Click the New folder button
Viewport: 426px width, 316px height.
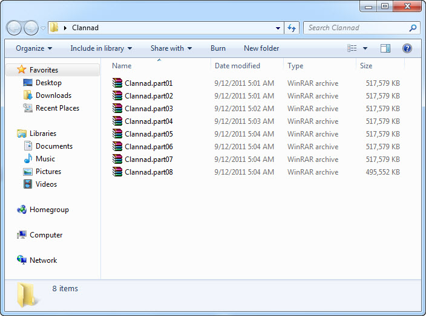261,48
